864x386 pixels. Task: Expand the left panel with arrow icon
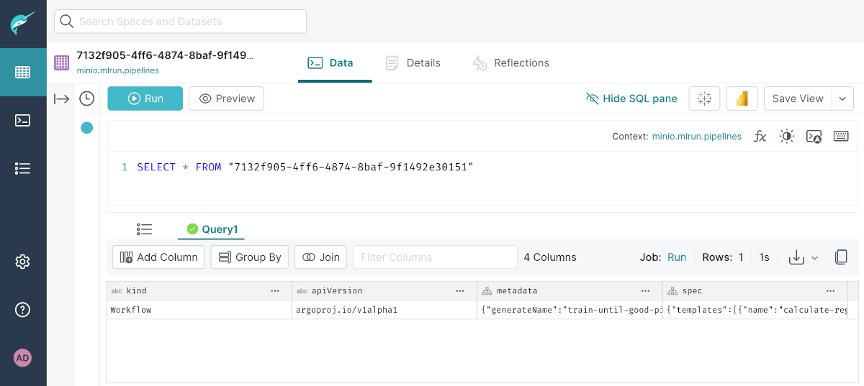[62, 98]
